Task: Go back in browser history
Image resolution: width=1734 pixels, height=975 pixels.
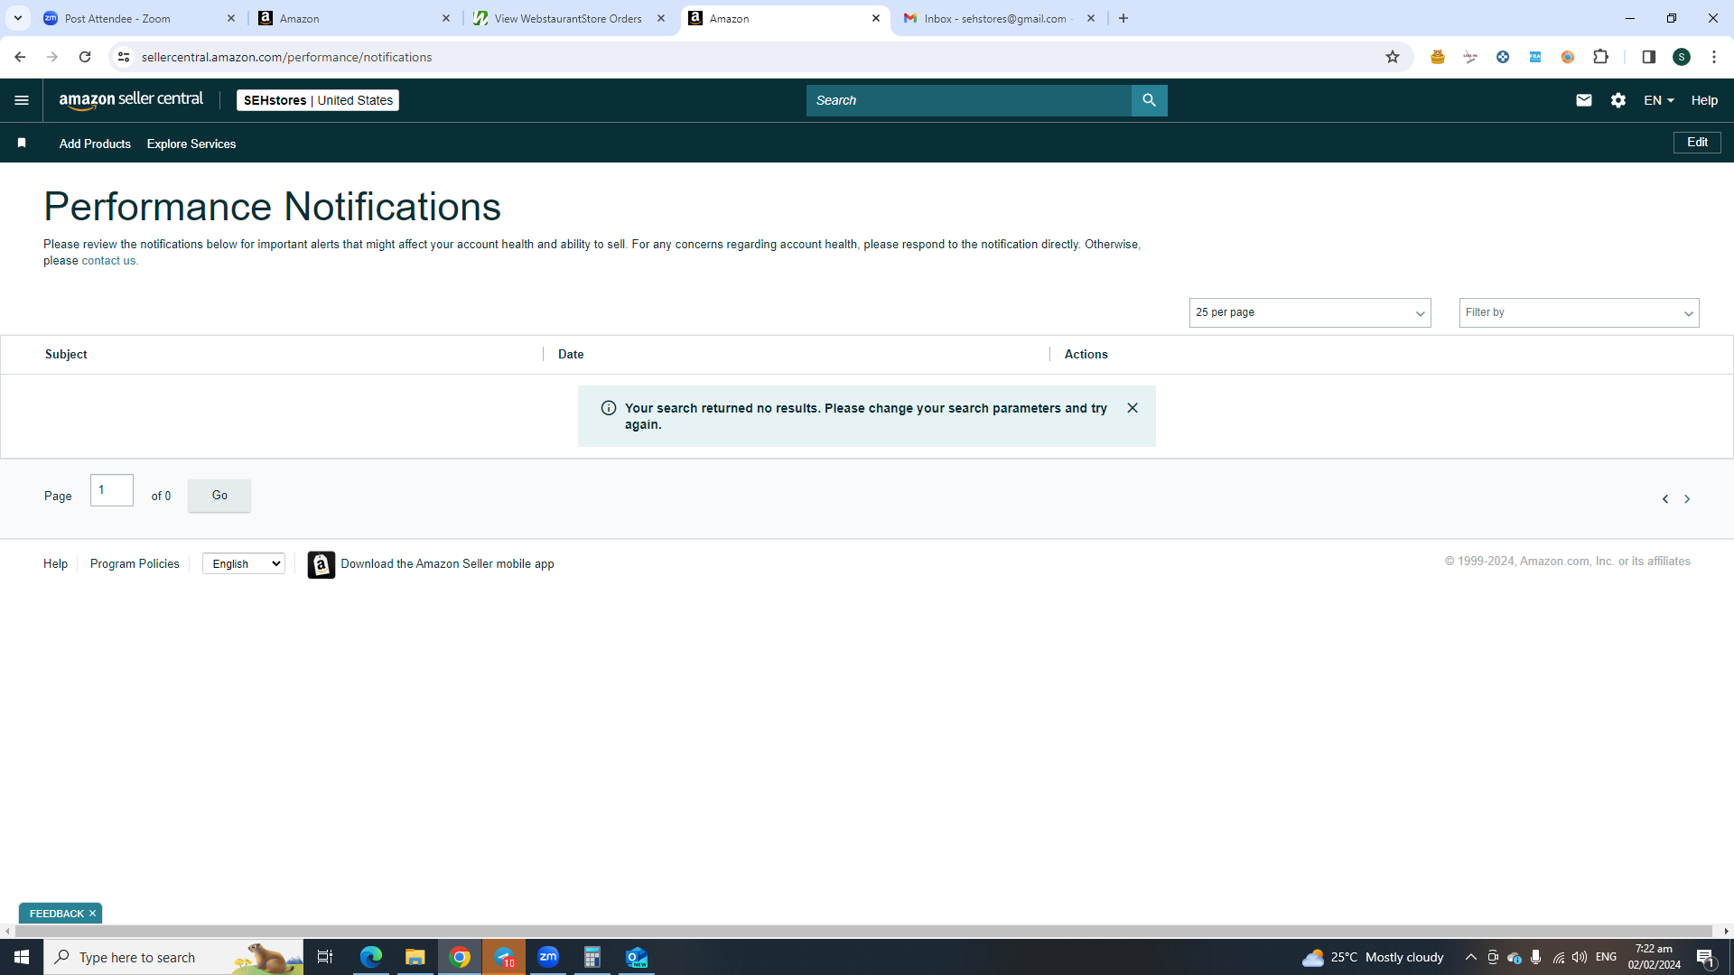Action: (20, 57)
